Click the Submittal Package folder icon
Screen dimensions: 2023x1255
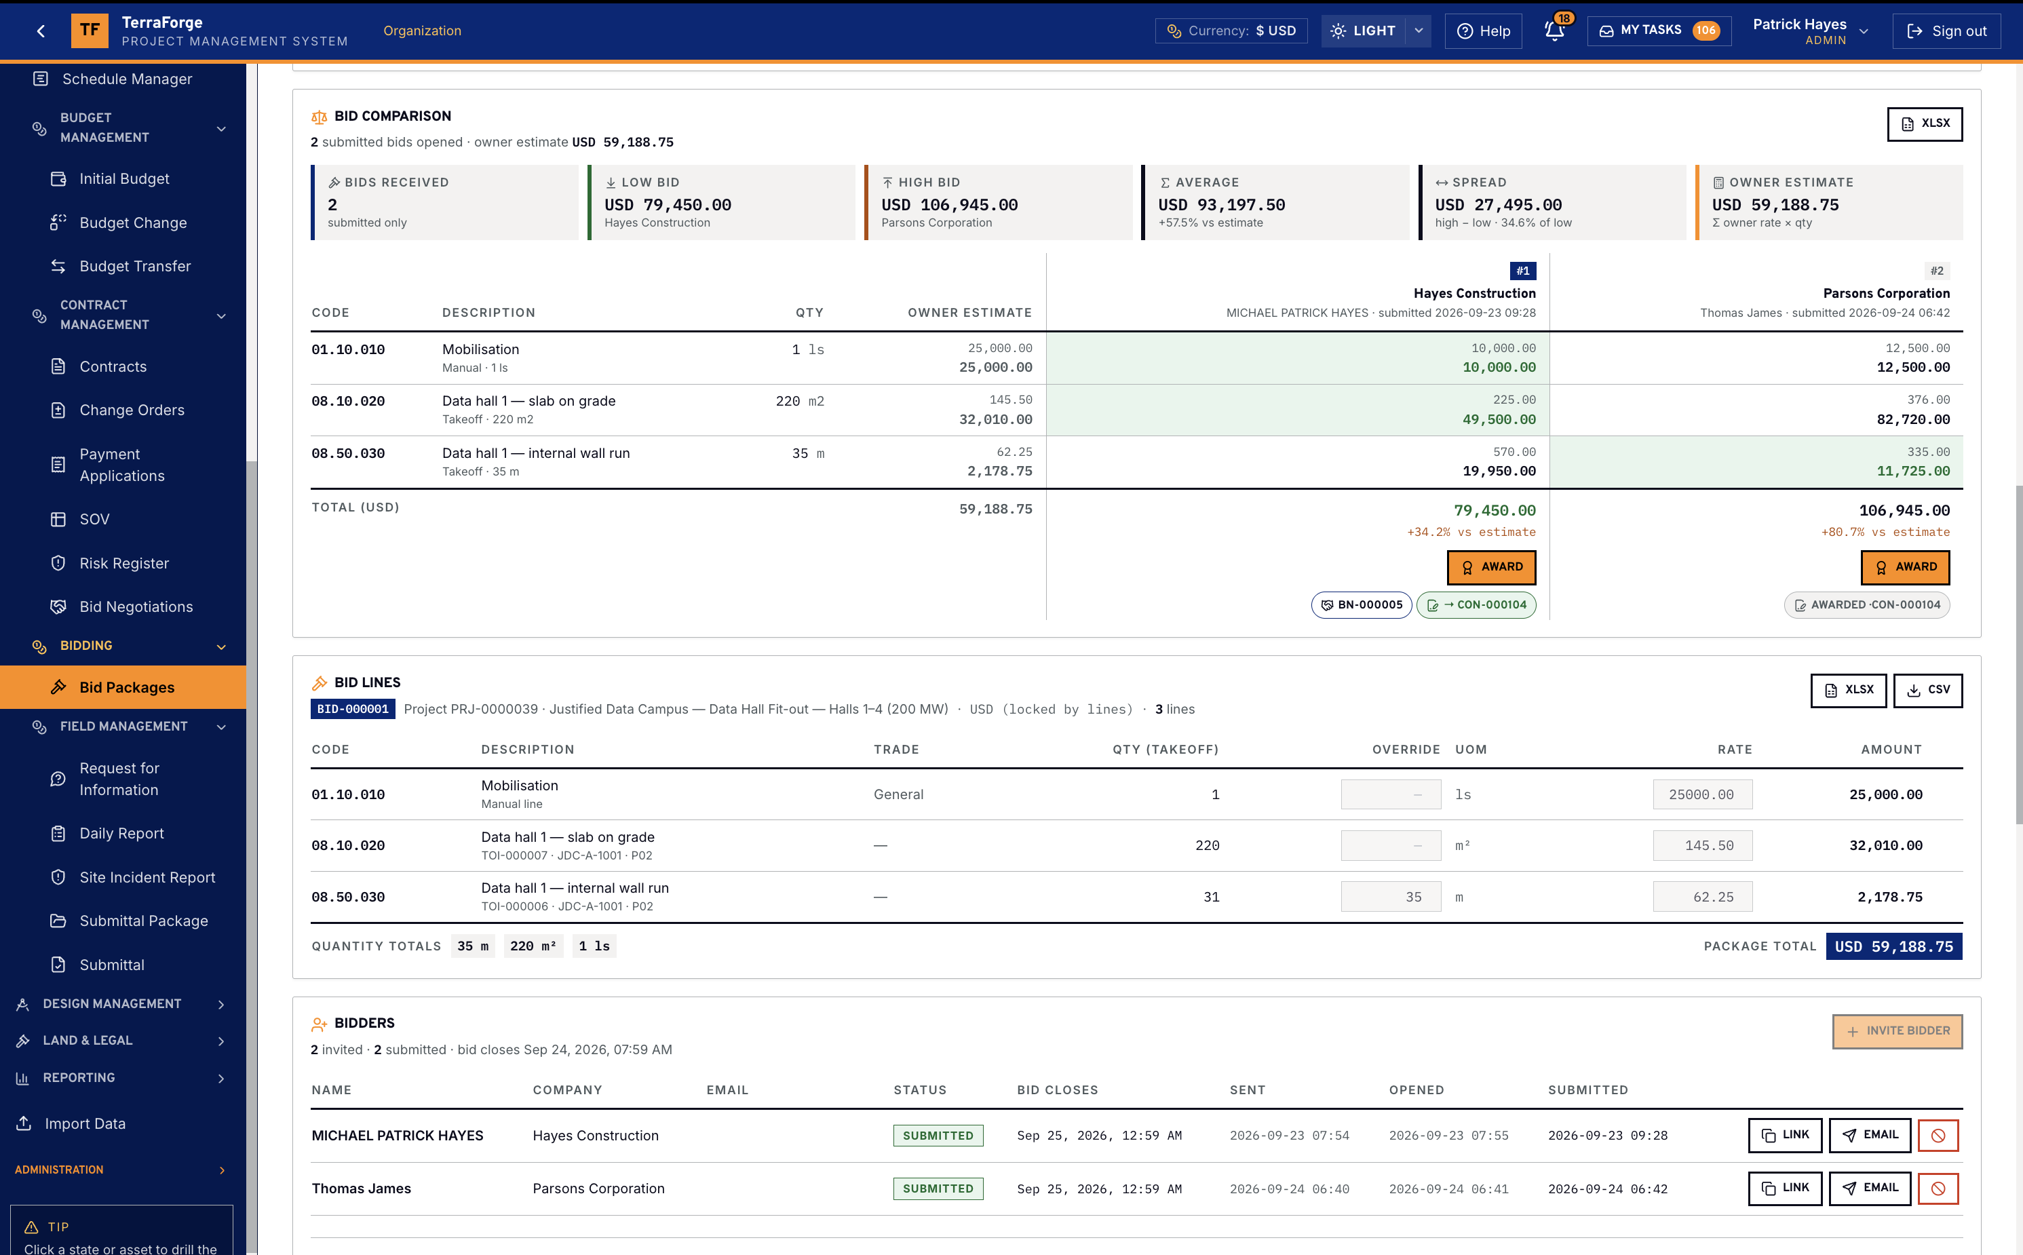click(58, 921)
